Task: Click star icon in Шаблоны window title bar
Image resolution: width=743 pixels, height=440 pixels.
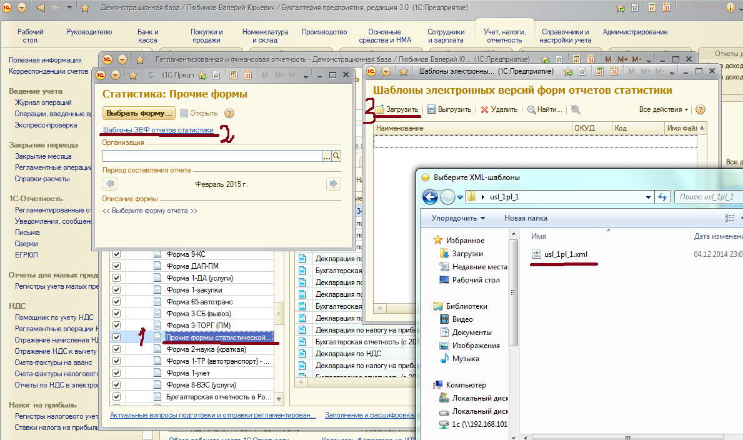Action: 403,72
